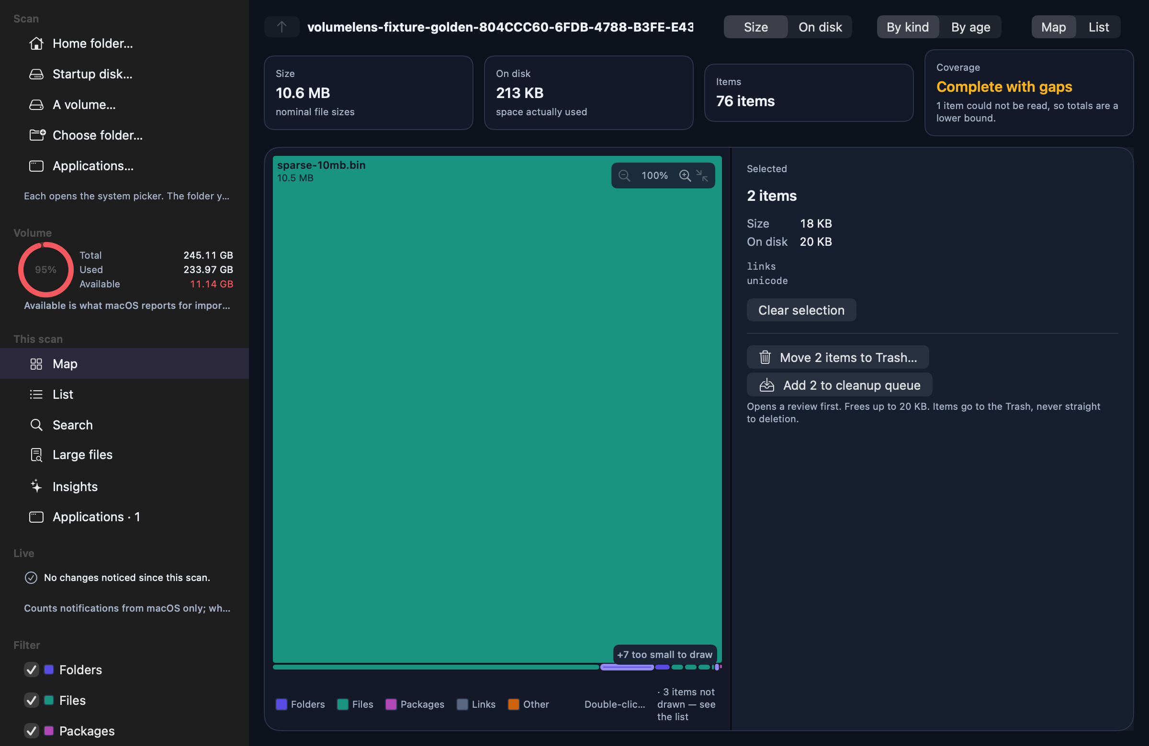This screenshot has width=1149, height=746.
Task: Click Add 2 to cleanup queue
Action: (839, 385)
